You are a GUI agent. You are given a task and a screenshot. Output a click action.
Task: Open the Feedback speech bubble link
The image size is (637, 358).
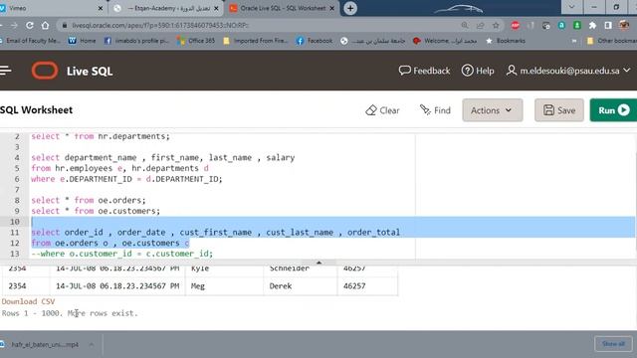424,71
